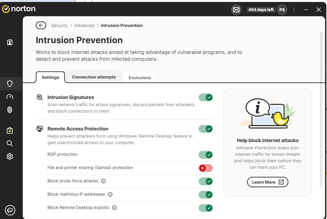Click the Remote Access Protection monitor icon
Screen dimensions: 327x219
(40, 129)
